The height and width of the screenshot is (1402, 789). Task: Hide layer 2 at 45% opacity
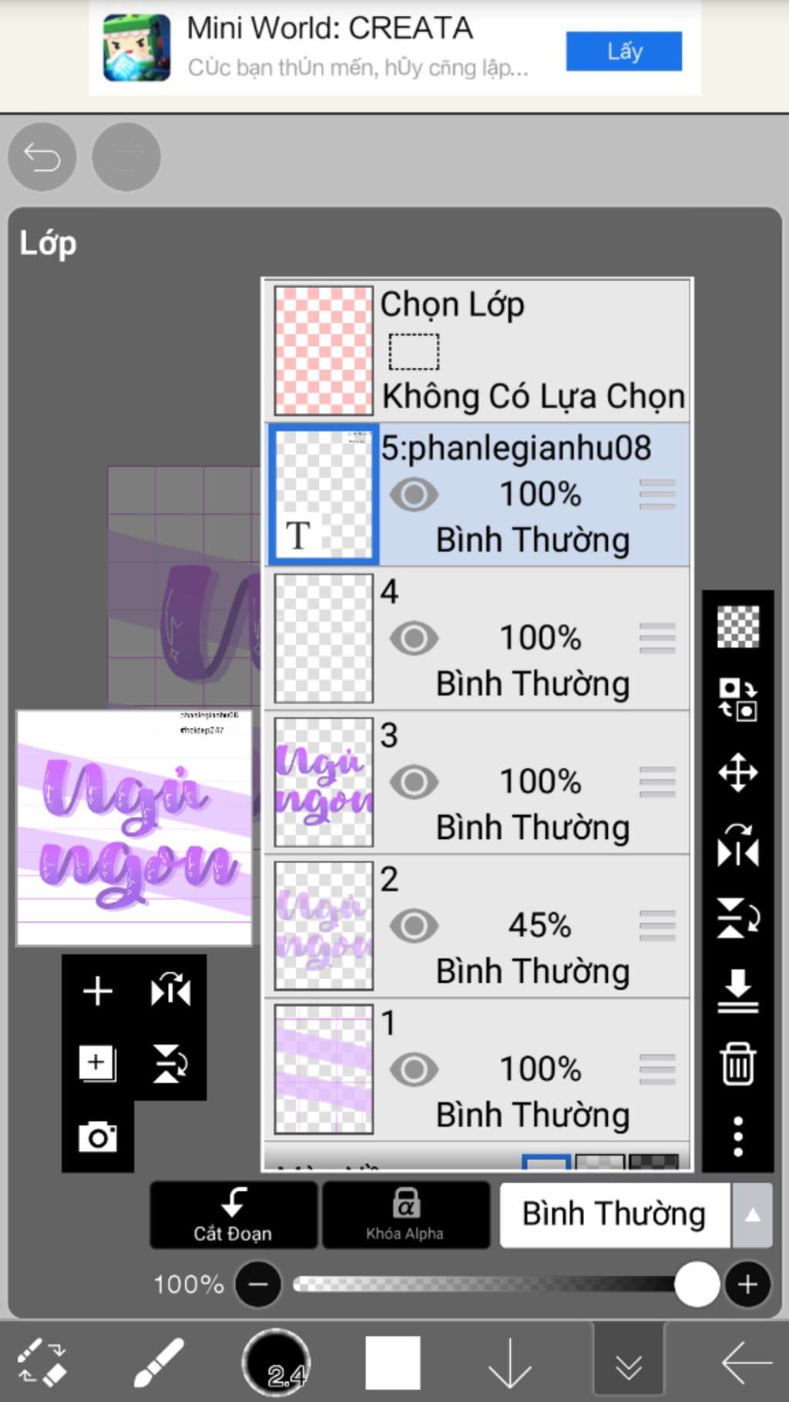click(x=414, y=926)
